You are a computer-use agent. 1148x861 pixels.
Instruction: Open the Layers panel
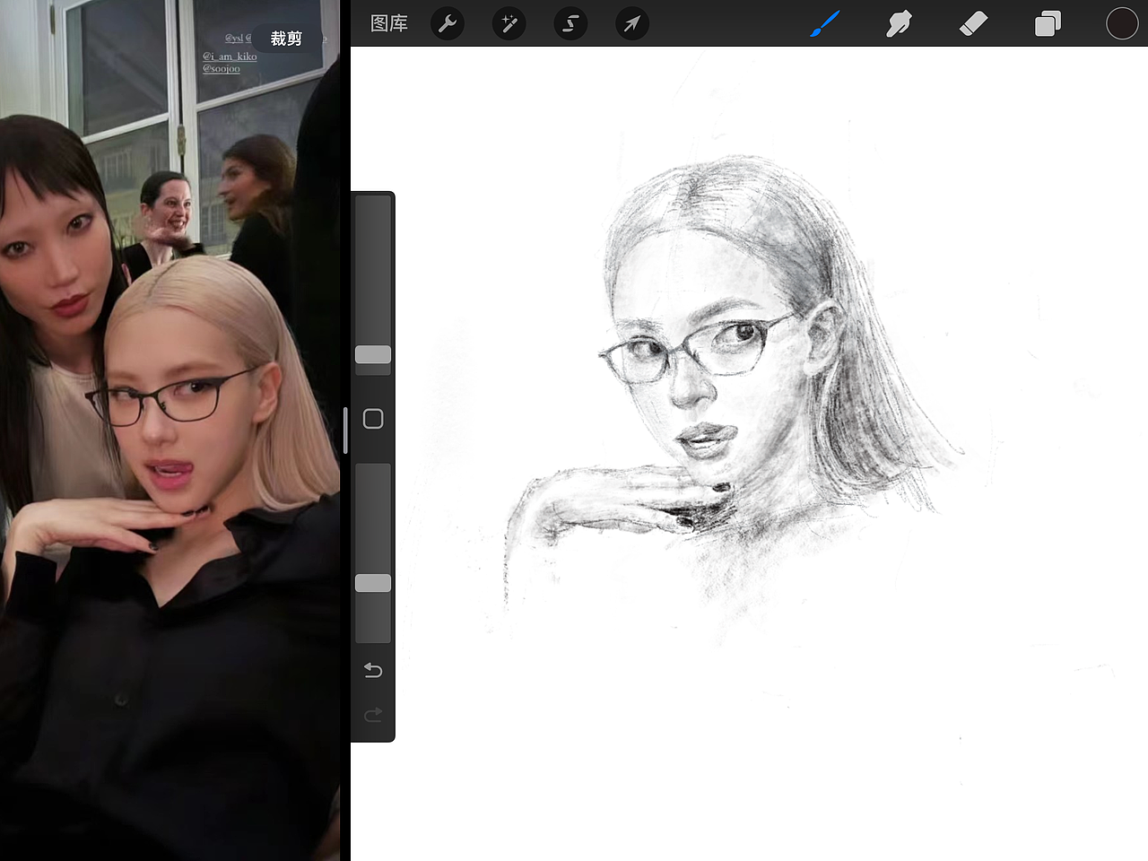[1048, 23]
